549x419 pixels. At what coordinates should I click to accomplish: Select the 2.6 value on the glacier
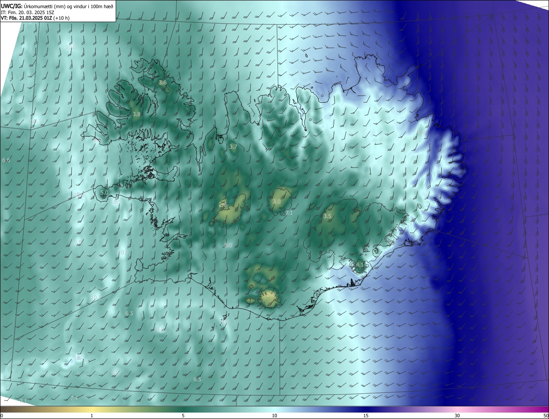(223, 205)
